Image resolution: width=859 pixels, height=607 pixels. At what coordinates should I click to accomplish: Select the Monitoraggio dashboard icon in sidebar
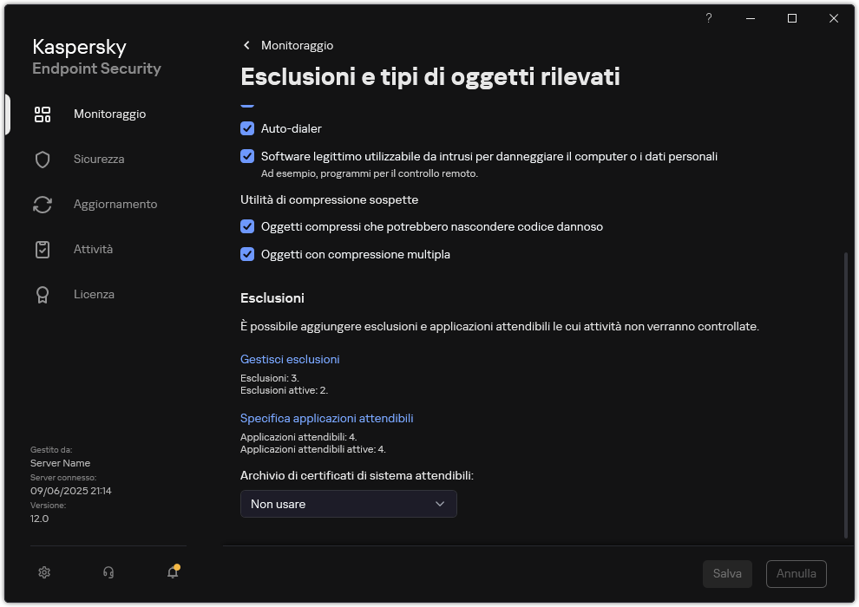tap(43, 114)
